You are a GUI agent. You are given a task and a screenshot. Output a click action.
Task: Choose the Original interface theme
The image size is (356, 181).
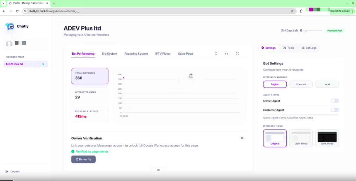click(275, 138)
